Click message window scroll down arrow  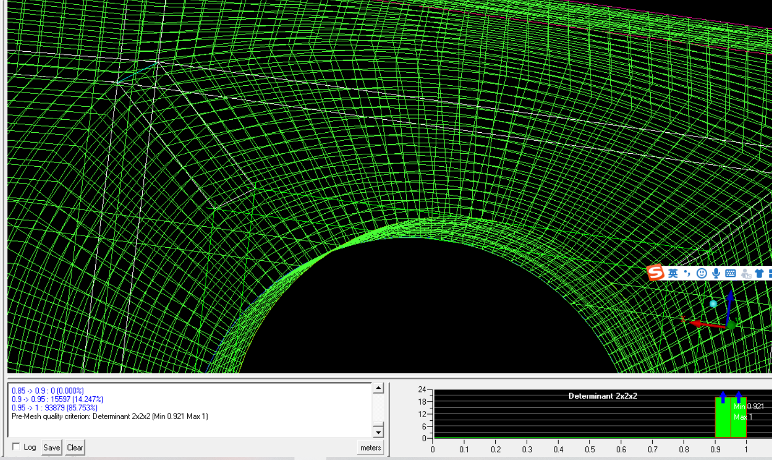click(x=379, y=432)
